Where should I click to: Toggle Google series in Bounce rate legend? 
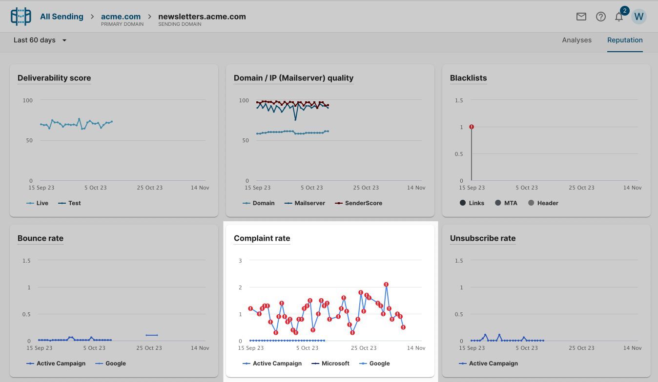(x=110, y=363)
